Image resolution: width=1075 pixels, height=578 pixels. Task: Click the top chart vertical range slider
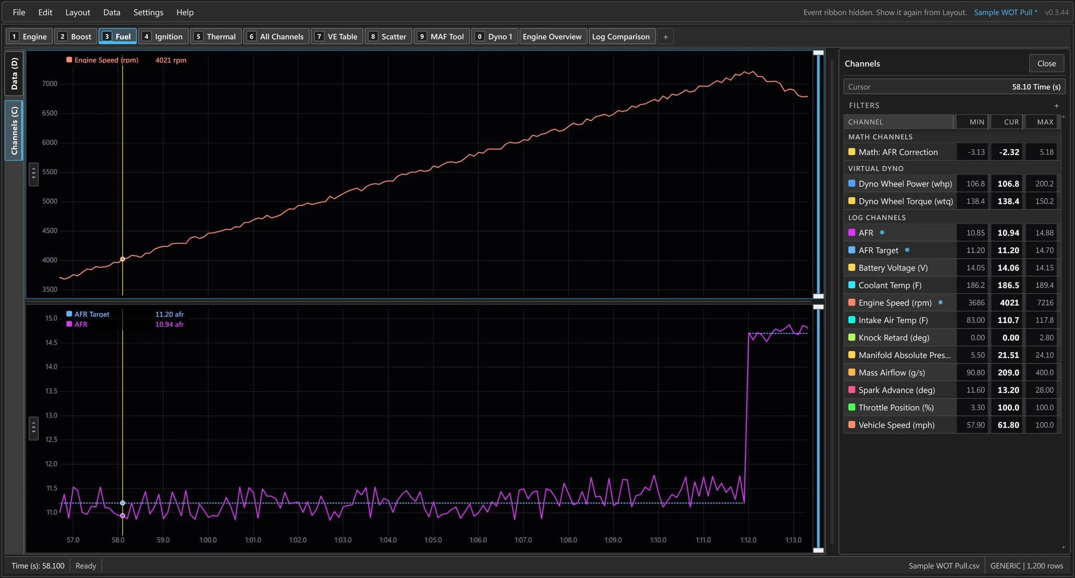coord(818,174)
